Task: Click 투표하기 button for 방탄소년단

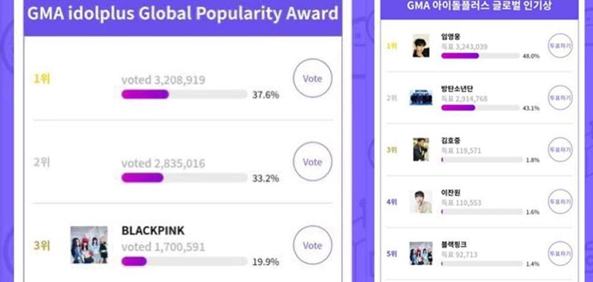Action: click(559, 97)
